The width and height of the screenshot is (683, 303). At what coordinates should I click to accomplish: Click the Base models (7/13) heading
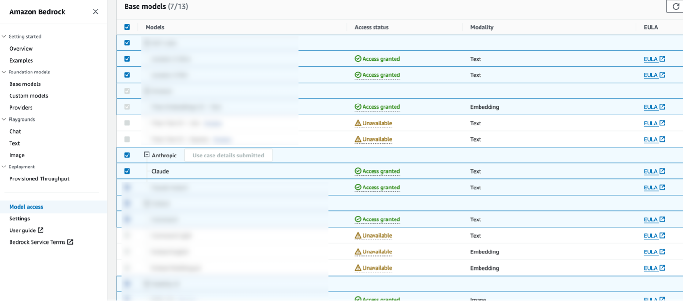coord(157,6)
